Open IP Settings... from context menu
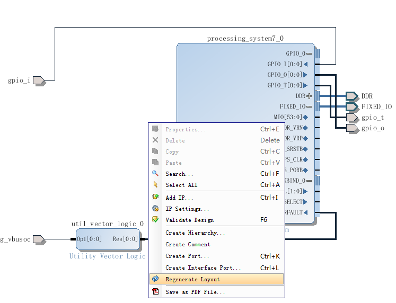Image resolution: width=396 pixels, height=303 pixels. [x=216, y=209]
